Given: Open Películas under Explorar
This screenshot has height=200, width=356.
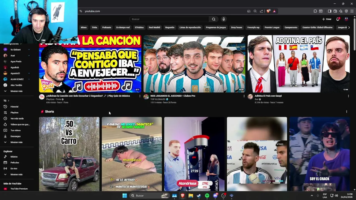Looking at the screenshot, I should pos(17,162).
